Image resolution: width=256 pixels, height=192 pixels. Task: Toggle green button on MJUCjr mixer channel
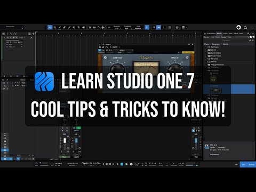point(78,128)
